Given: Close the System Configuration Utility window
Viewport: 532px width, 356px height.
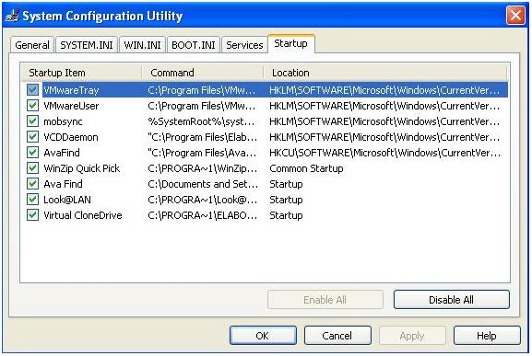Looking at the screenshot, I should 515,16.
